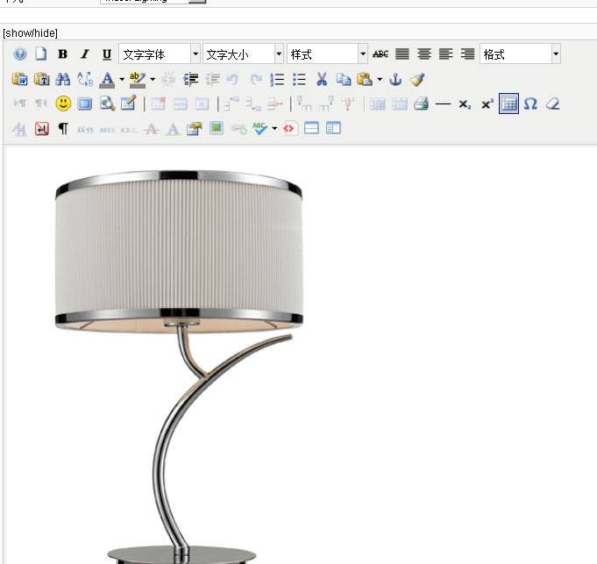
Task: Click the binoculars find icon
Action: (63, 79)
